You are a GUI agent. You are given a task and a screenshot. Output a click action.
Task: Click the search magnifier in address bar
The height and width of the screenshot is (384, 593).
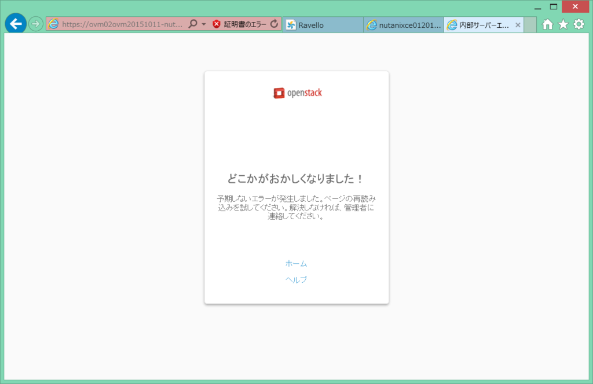(193, 24)
